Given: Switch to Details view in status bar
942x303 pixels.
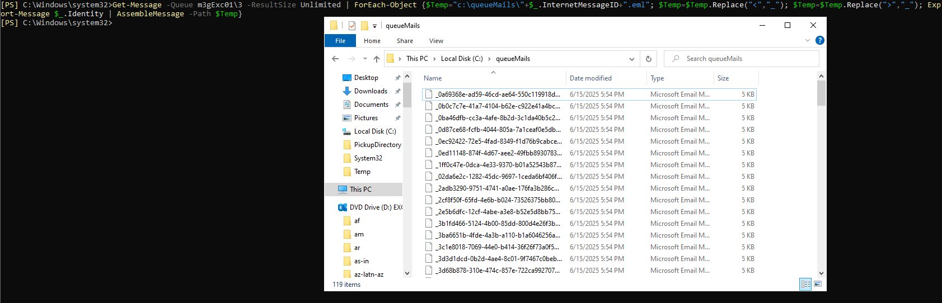Looking at the screenshot, I should tap(806, 284).
